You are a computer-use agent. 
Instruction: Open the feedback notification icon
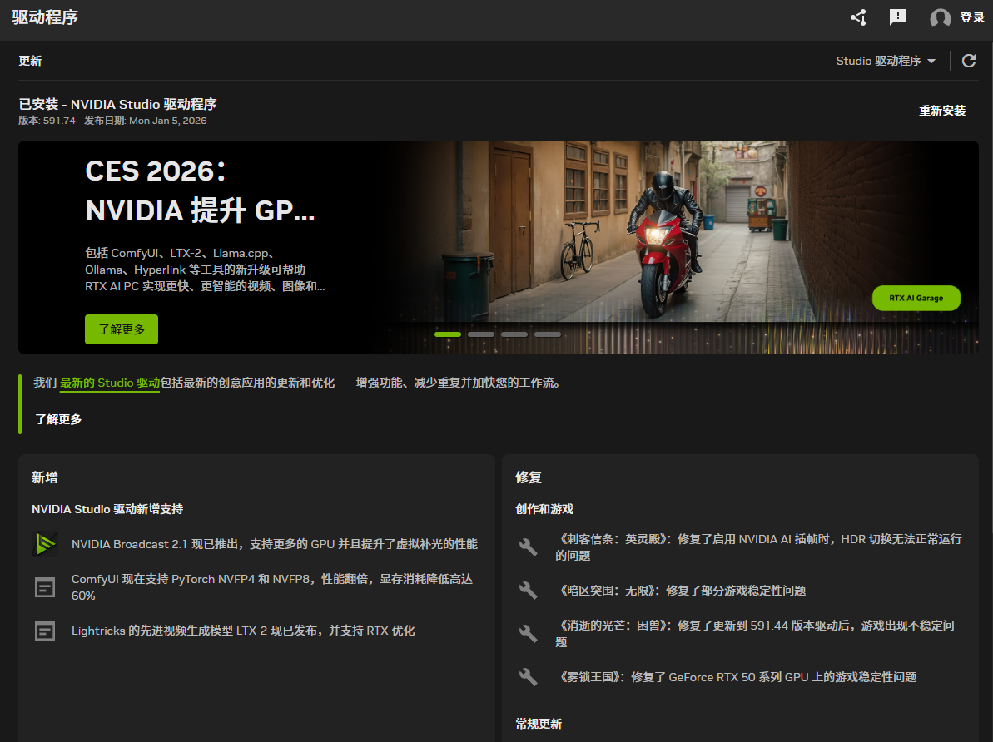point(897,17)
